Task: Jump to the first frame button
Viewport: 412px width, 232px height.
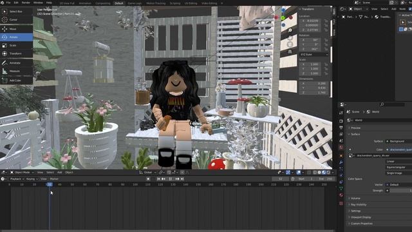Action: pyautogui.click(x=158, y=179)
